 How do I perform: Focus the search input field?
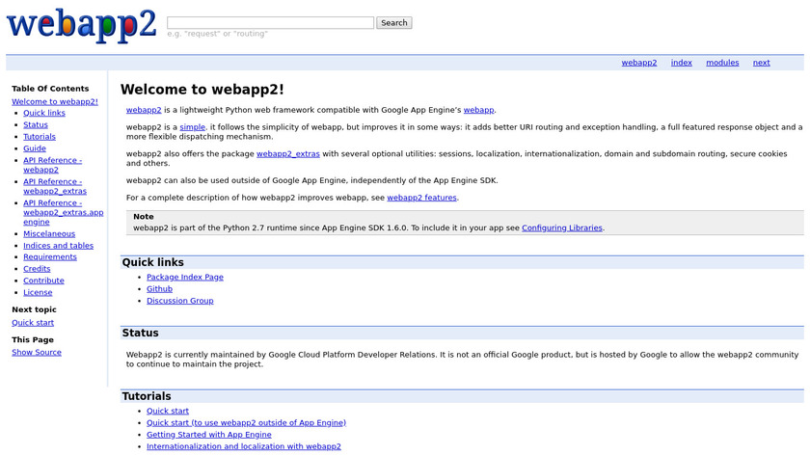[270, 23]
